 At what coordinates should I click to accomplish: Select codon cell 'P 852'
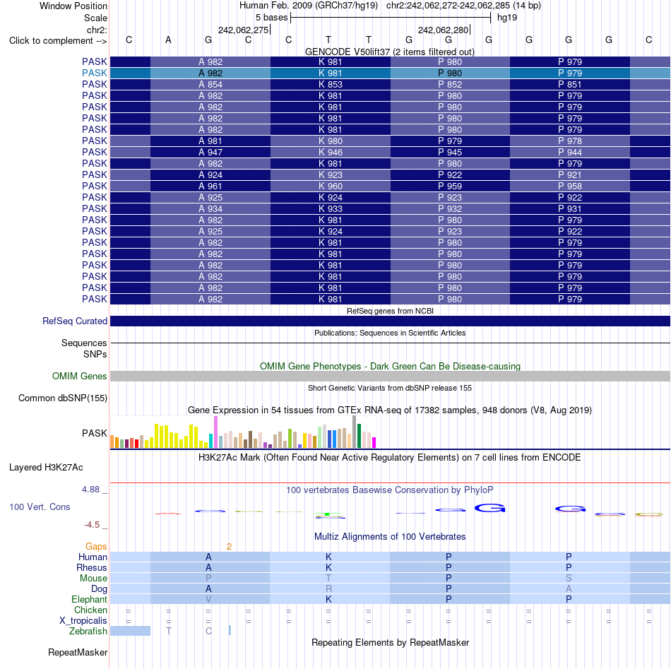tap(450, 84)
